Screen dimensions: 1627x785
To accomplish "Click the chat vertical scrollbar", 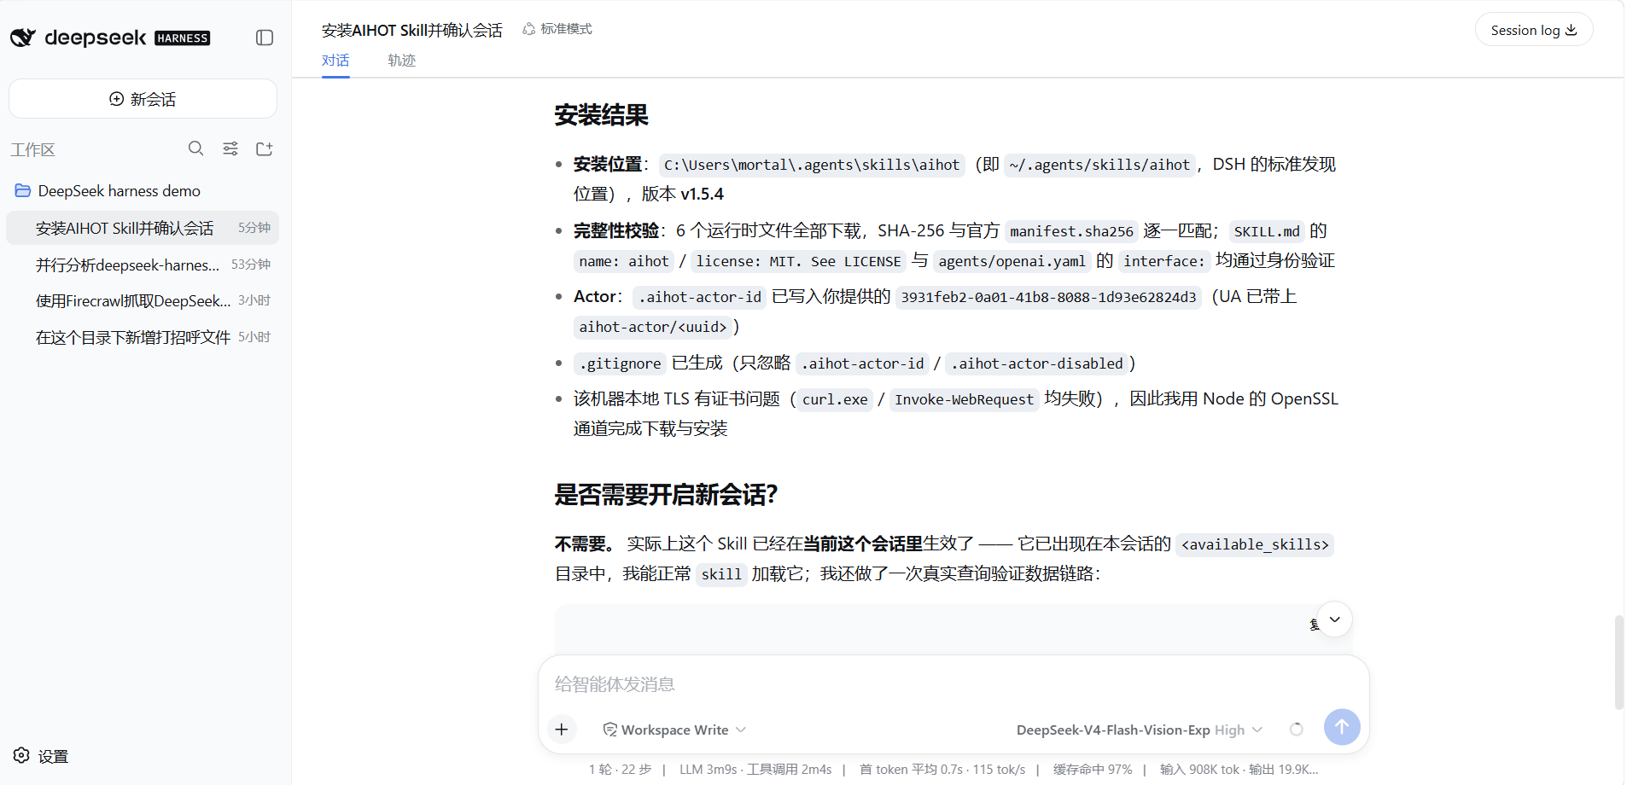I will [x=1618, y=662].
